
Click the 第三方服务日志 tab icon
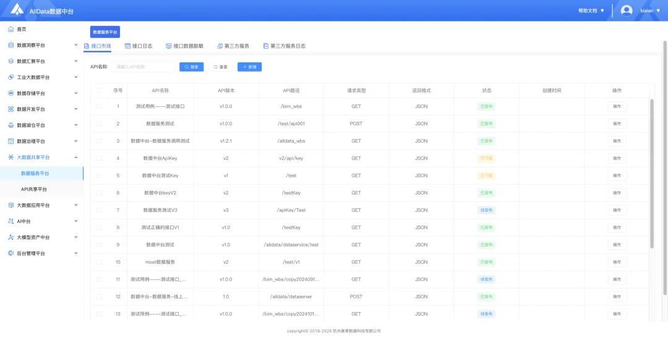pyautogui.click(x=266, y=46)
